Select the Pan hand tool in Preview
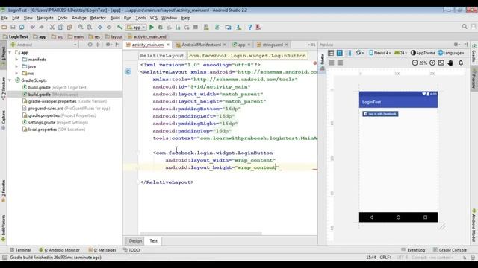This screenshot has height=268, width=478. pos(450,63)
